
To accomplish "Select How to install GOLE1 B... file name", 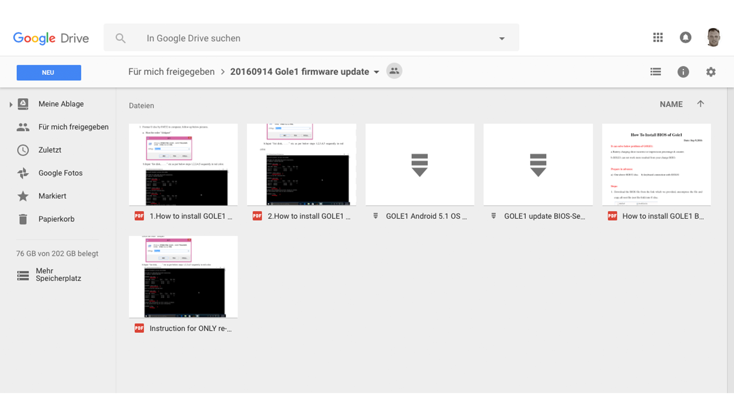I will (663, 216).
